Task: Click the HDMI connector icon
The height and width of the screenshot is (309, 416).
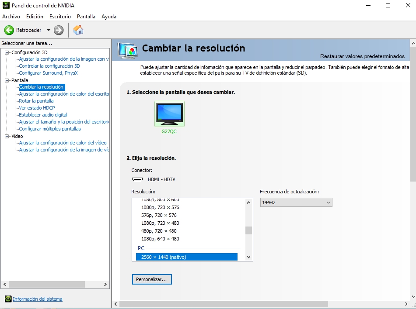Action: click(137, 179)
